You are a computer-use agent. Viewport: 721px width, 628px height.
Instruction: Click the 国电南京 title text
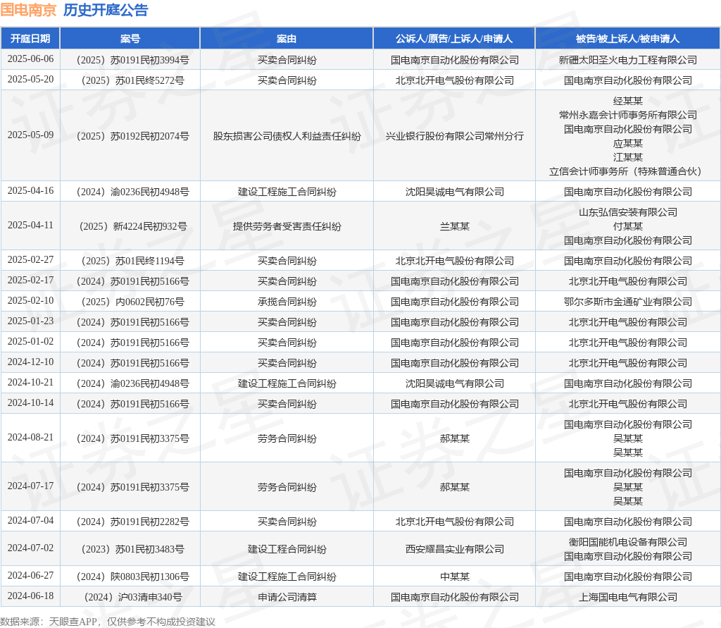pyautogui.click(x=28, y=10)
